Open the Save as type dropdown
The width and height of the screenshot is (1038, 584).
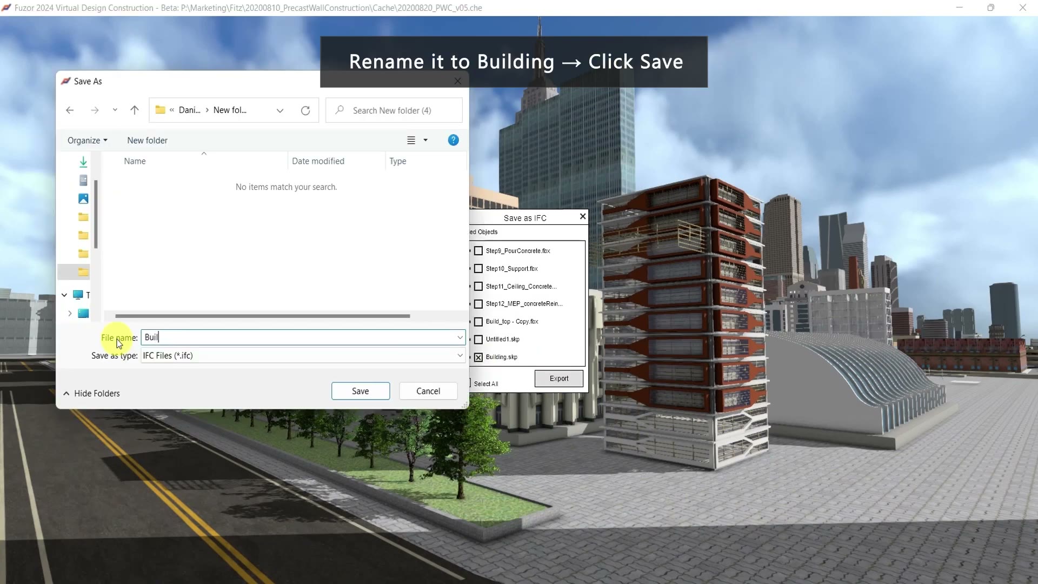point(460,355)
